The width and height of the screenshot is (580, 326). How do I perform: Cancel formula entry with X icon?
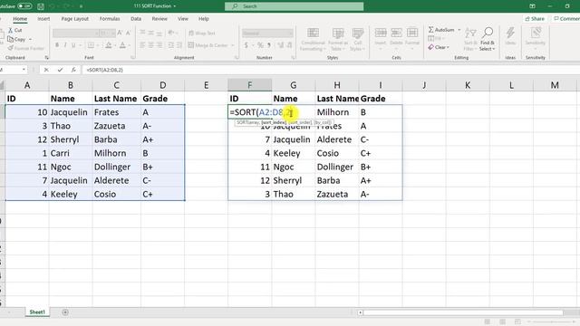(46, 70)
